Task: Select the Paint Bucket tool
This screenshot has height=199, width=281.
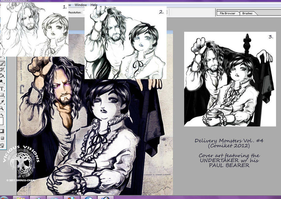Action: click(2, 75)
